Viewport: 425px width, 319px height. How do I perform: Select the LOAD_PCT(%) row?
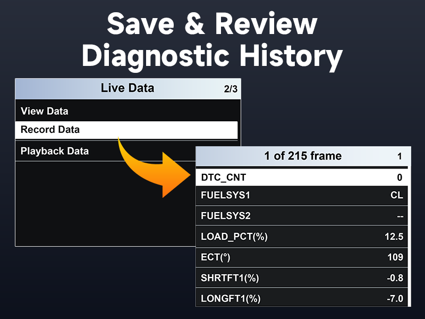pos(302,237)
